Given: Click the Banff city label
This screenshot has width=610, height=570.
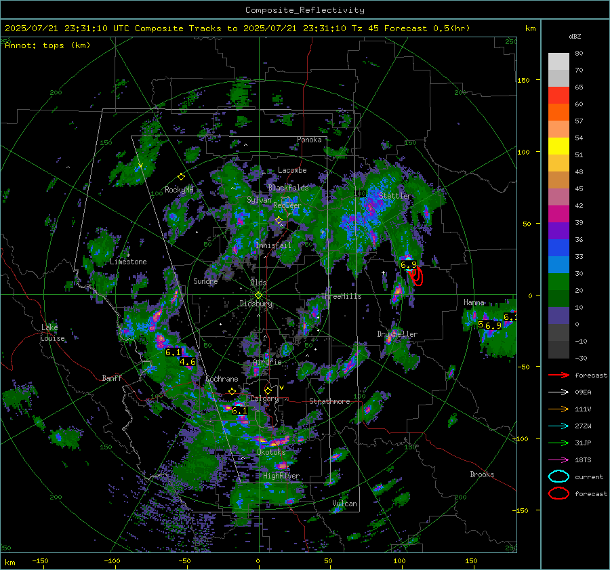Looking at the screenshot, I should pyautogui.click(x=112, y=378).
